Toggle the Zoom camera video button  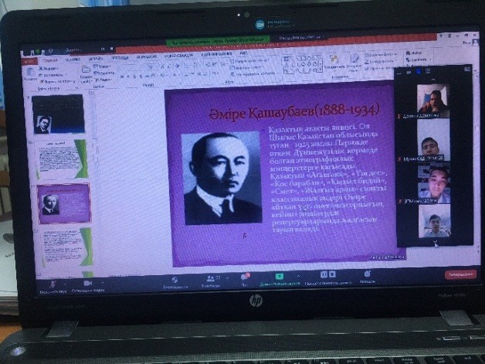[86, 284]
